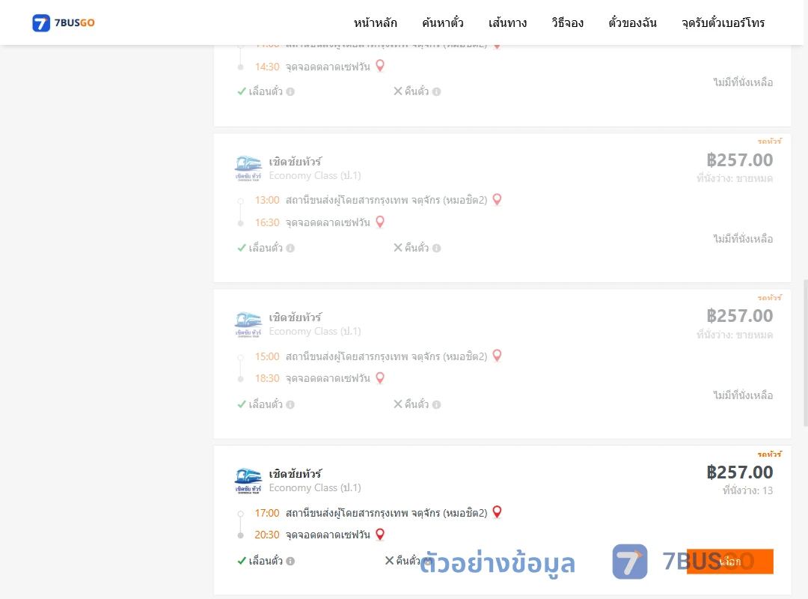This screenshot has width=808, height=599.
Task: Click เชิดชัยทัวร์ bus logo in 17:00 trip card
Action: (248, 481)
